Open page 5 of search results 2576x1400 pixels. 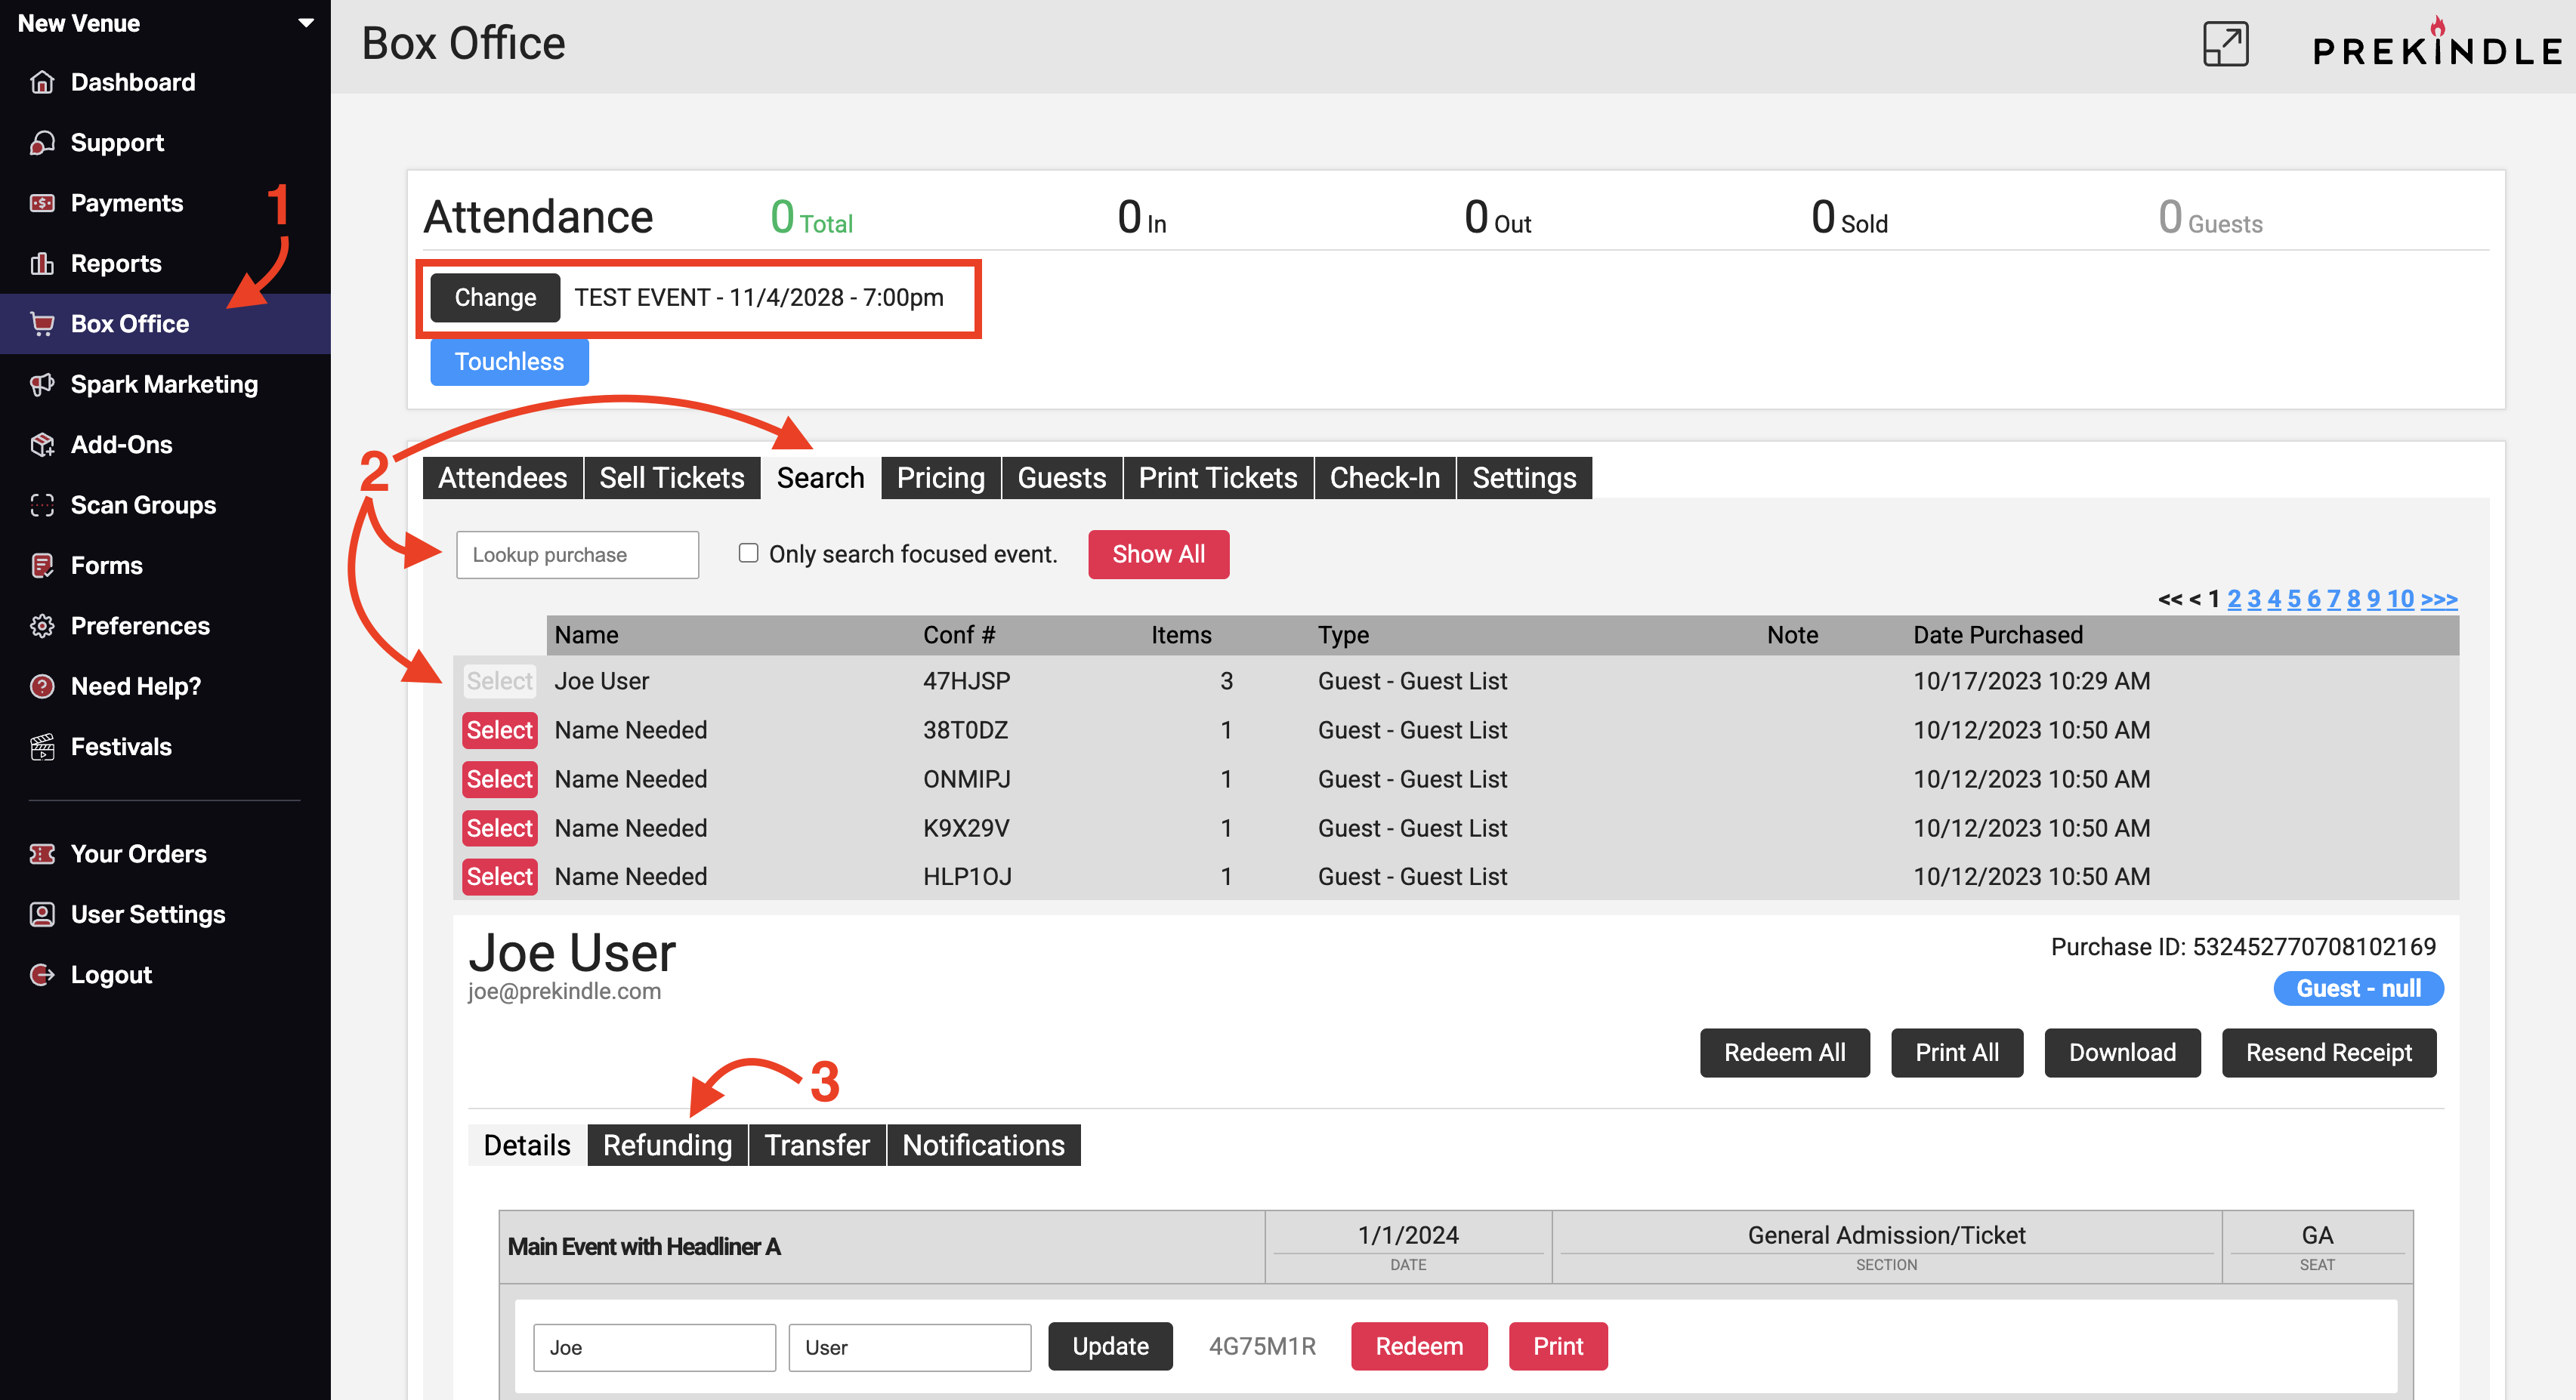2293,599
